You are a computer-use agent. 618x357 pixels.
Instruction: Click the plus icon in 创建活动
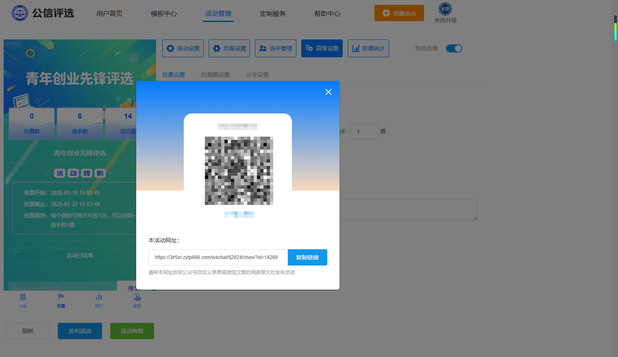tap(386, 13)
